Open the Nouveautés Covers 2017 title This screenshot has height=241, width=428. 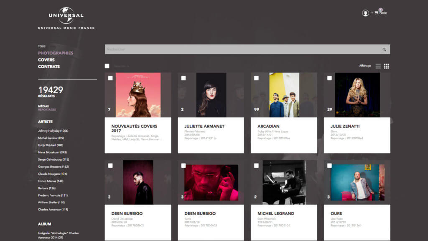(x=134, y=128)
